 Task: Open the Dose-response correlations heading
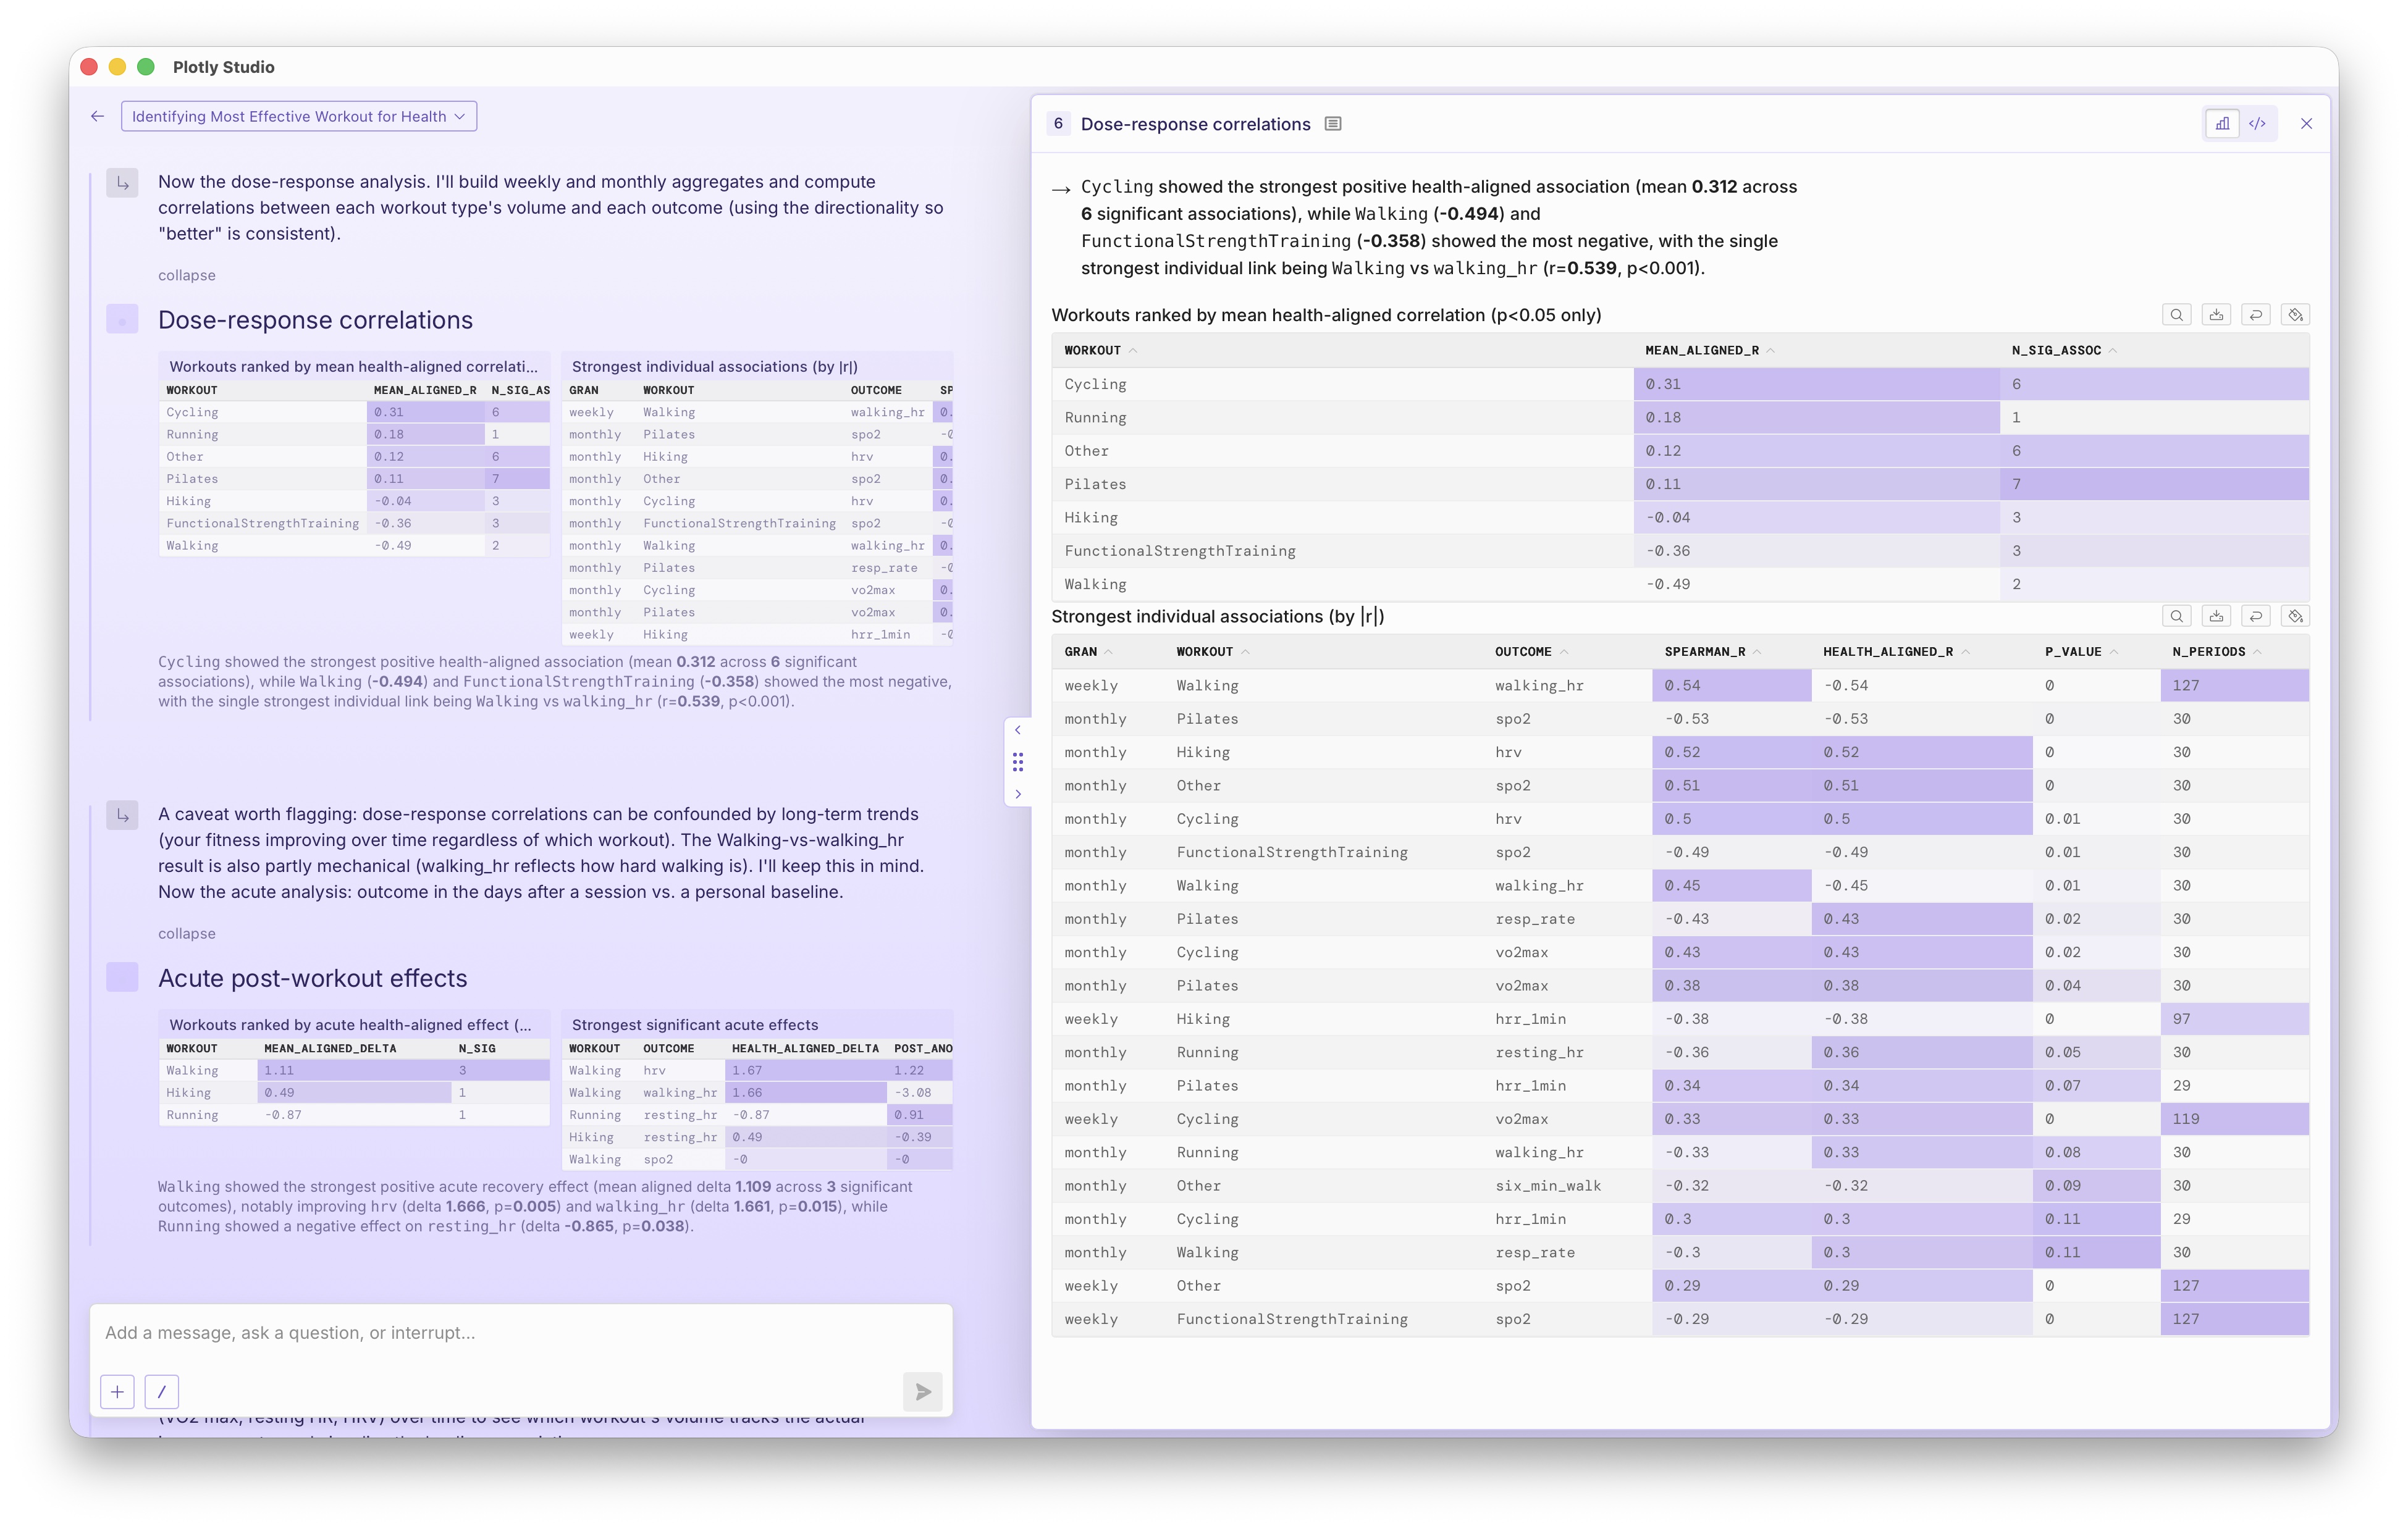315,320
